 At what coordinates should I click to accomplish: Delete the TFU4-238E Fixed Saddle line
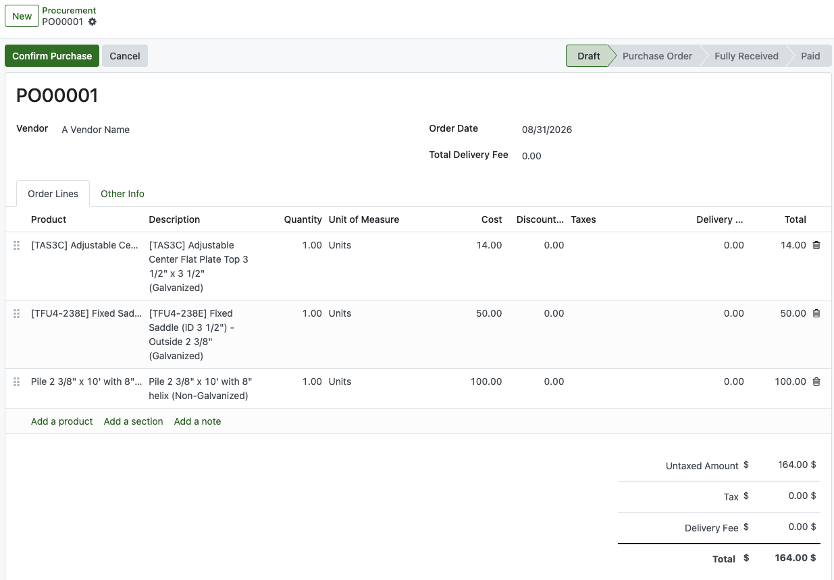[x=816, y=313]
